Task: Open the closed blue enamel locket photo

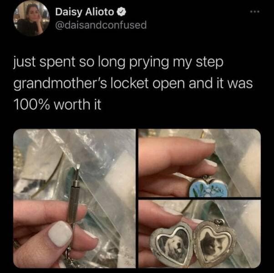Action: tap(199, 163)
